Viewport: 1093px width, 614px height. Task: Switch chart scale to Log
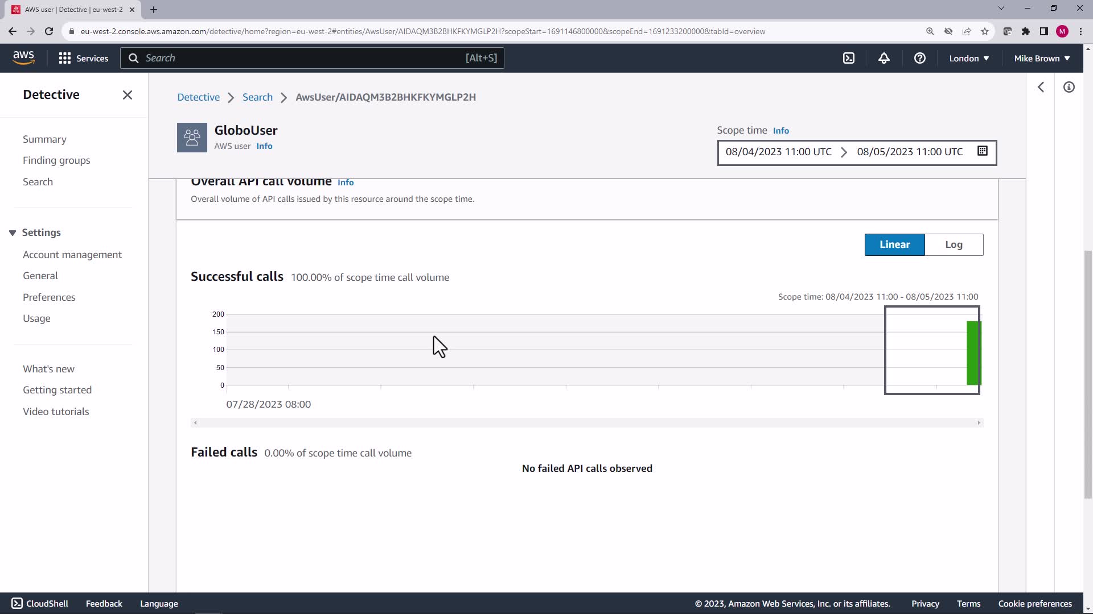point(954,244)
